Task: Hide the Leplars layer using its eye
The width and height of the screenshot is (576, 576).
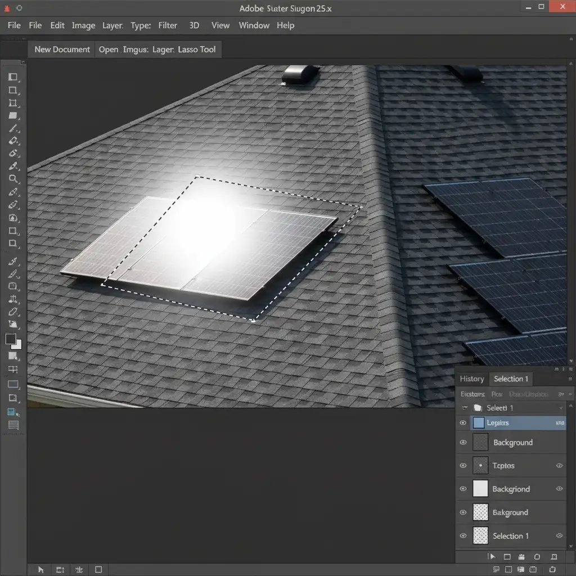Action: coord(463,423)
